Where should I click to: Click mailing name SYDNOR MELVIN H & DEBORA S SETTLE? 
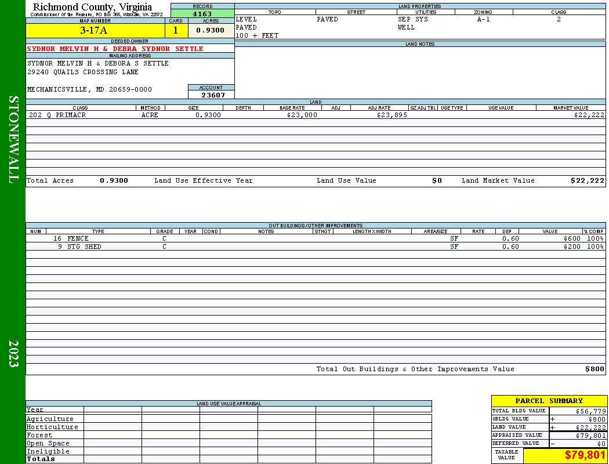(98, 63)
